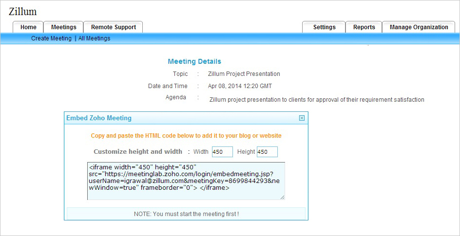Click the Zillum logo title

point(22,12)
